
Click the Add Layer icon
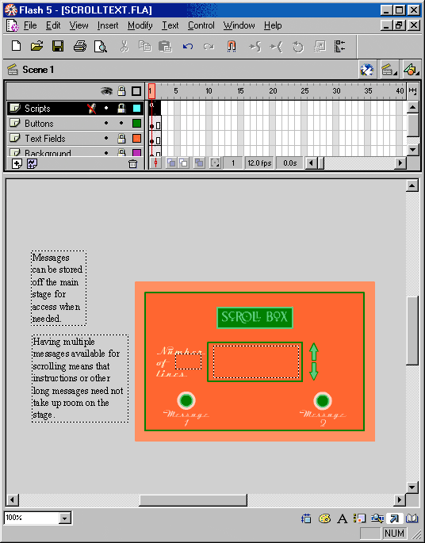click(17, 163)
